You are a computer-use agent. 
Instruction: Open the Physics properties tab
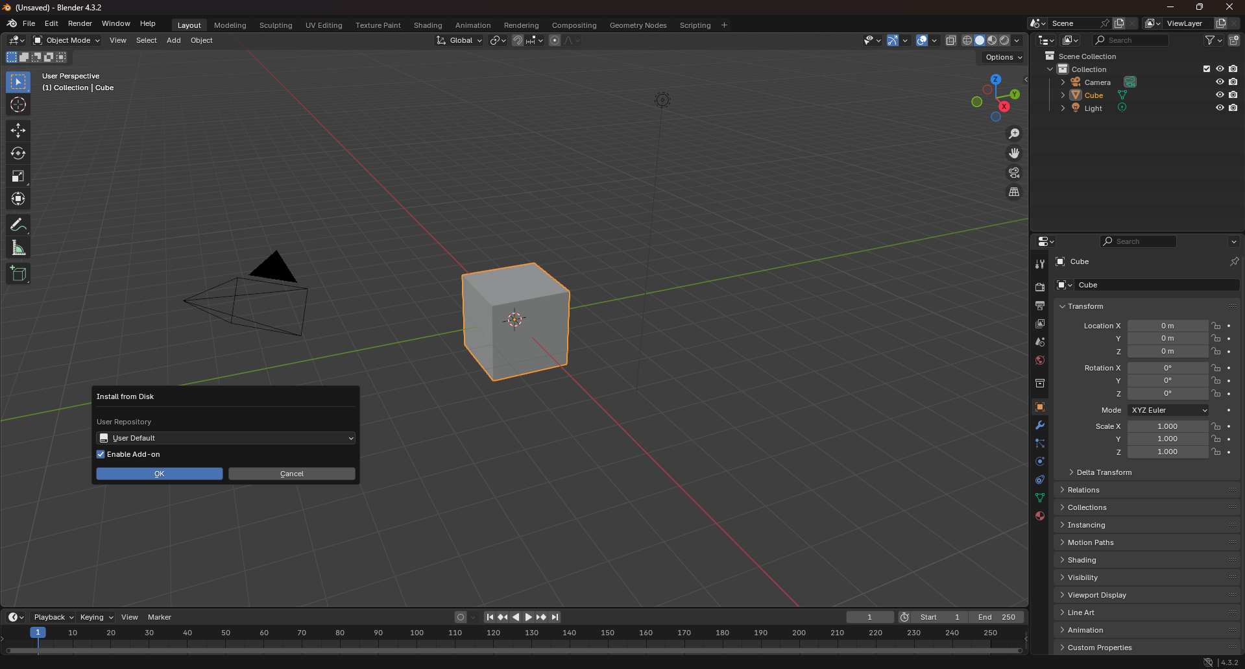[1040, 461]
